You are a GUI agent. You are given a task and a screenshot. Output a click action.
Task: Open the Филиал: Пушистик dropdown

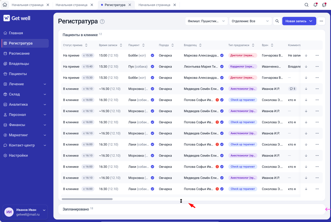[x=206, y=21]
